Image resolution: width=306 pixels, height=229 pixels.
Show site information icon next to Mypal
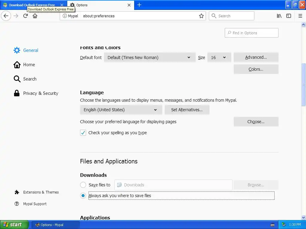pos(65,16)
